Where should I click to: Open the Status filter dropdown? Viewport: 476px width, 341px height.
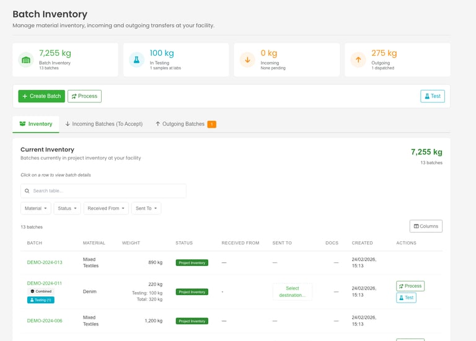point(68,208)
